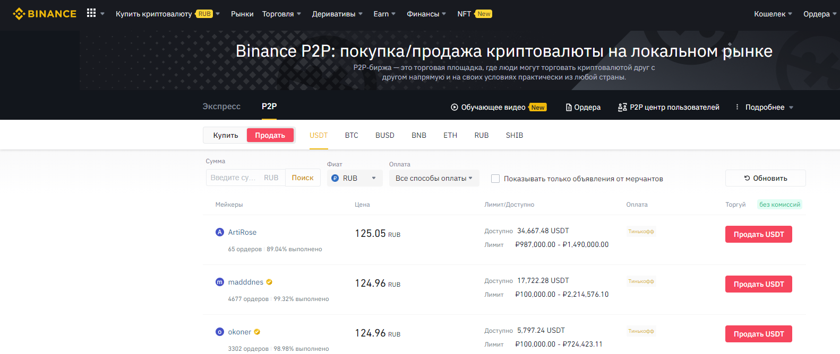Screen dimensions: 840x354
Task: Select the BNB coin tab
Action: tap(419, 135)
